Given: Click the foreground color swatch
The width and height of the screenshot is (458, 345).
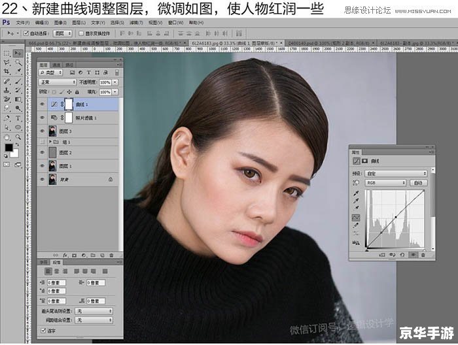Looking at the screenshot, I should pos(9,148).
